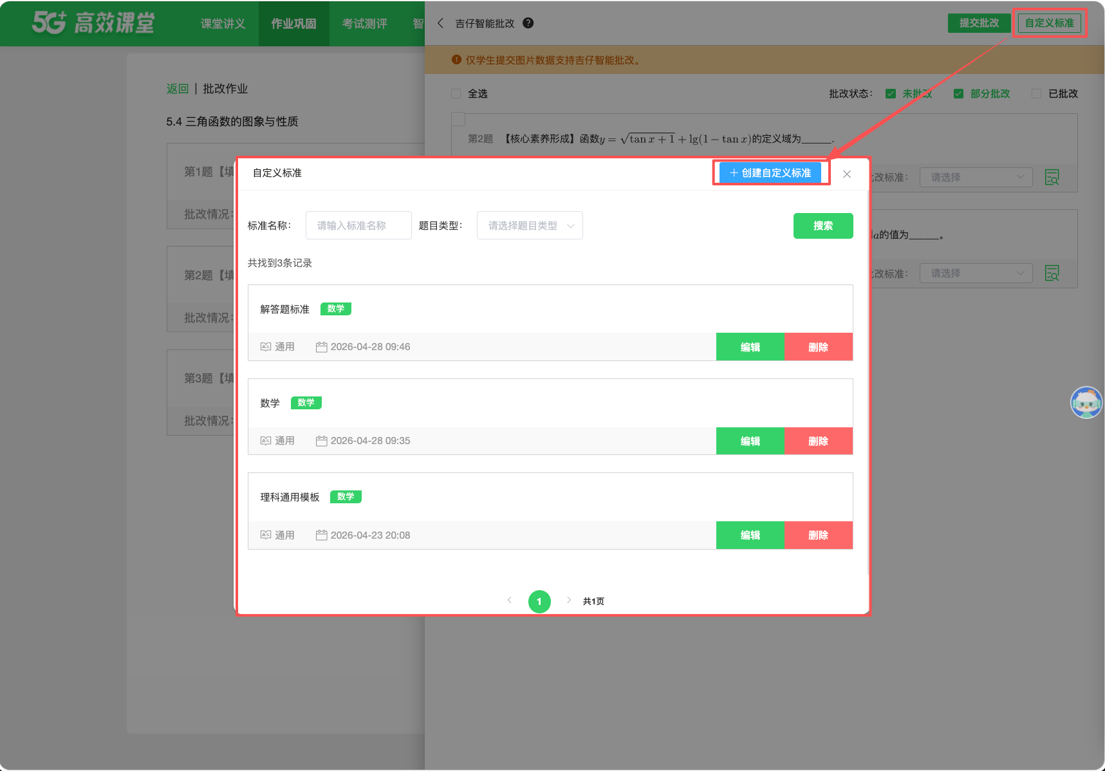Open the robot mascot assistant icon
Screen dimensions: 1105x771
[1086, 402]
